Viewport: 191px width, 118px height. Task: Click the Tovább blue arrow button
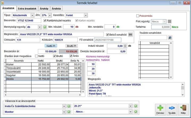(x=172, y=109)
